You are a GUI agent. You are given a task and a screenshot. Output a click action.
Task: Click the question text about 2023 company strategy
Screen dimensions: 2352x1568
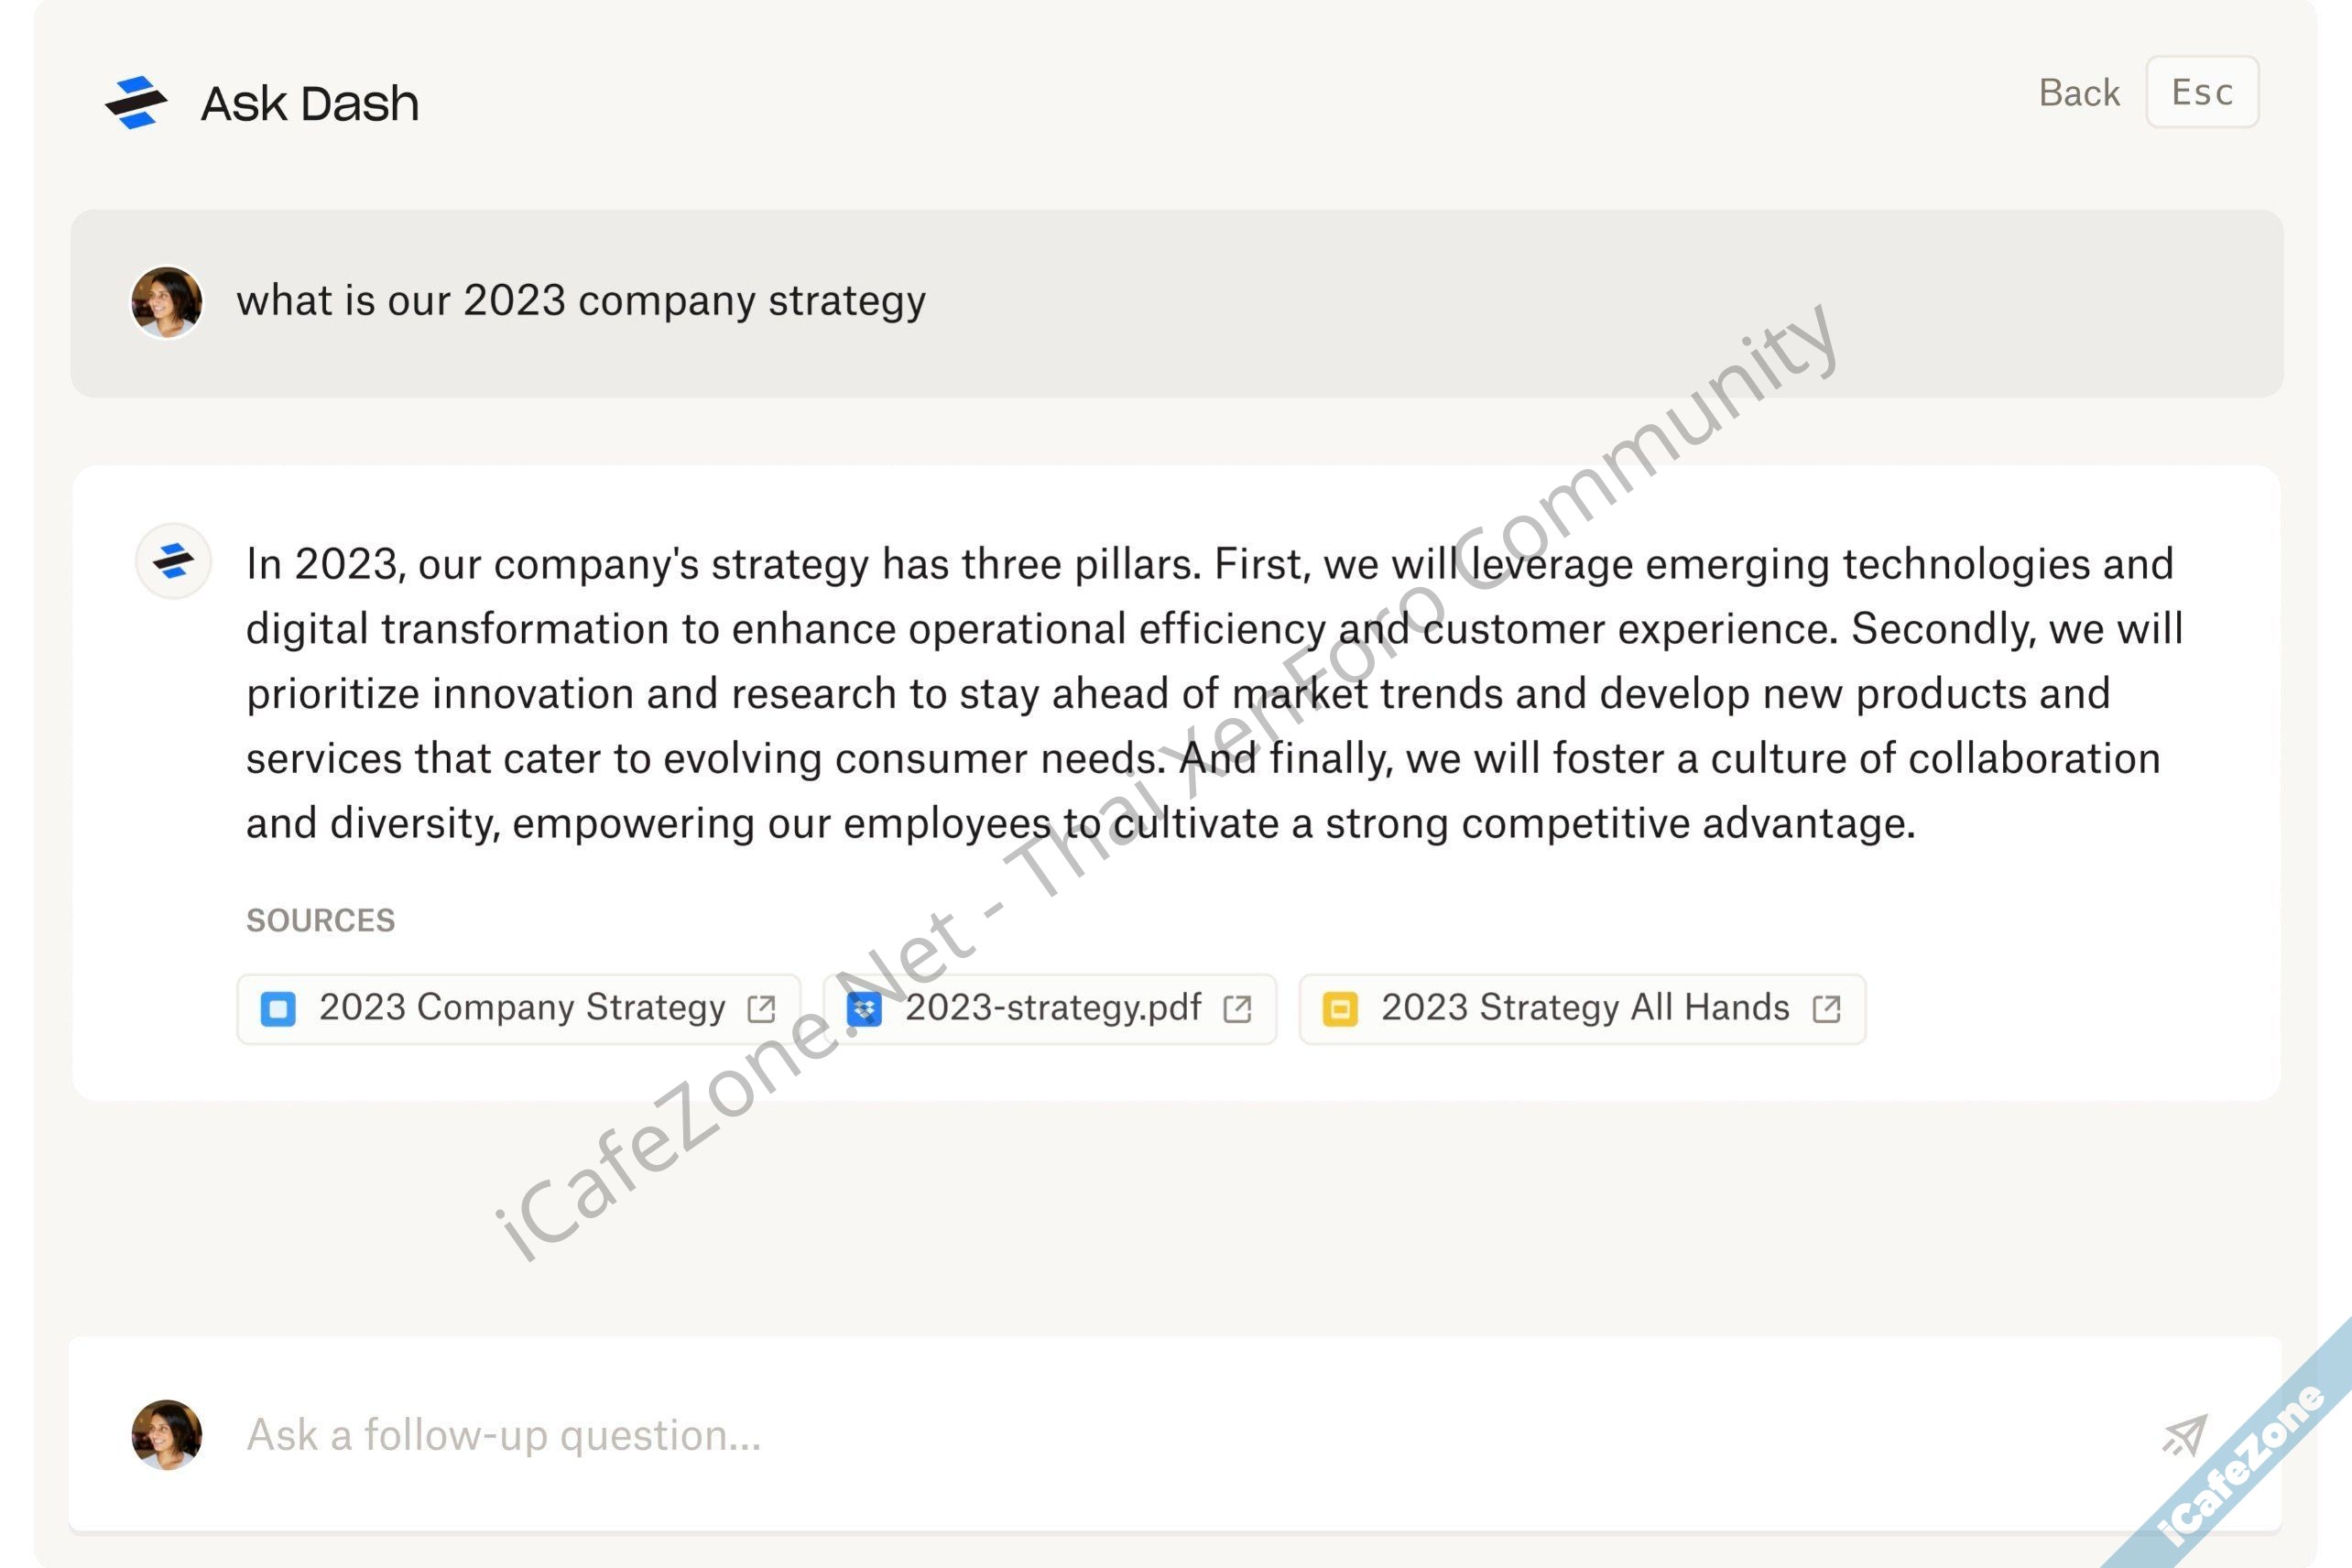pos(580,301)
